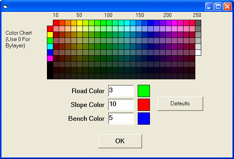
Task: Click the green Road Color preview swatch
Action: click(x=144, y=91)
